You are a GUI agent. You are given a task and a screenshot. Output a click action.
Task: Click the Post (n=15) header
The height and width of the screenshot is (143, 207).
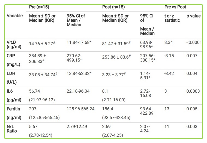[x=113, y=7]
